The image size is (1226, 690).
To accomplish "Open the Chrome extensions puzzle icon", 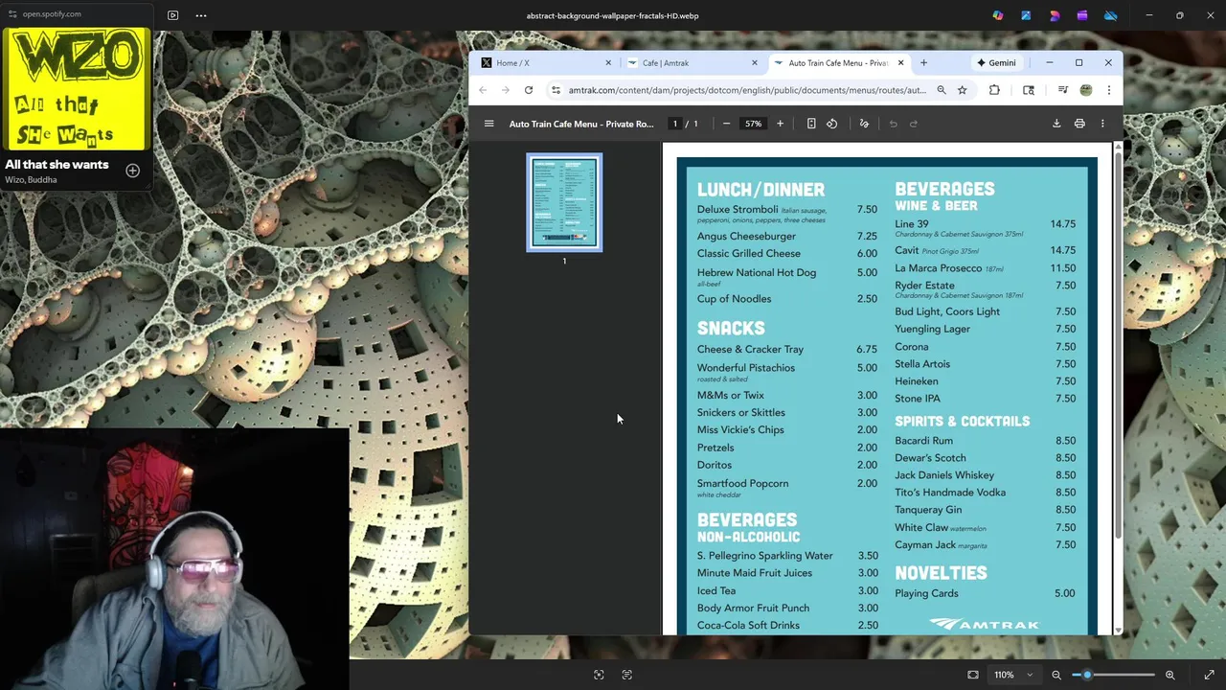I will tap(994, 90).
